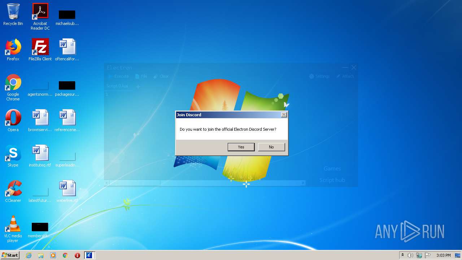Viewport: 462px width, 260px height.
Task: Select the Acrobat Reader DC shortcut
Action: [x=40, y=17]
